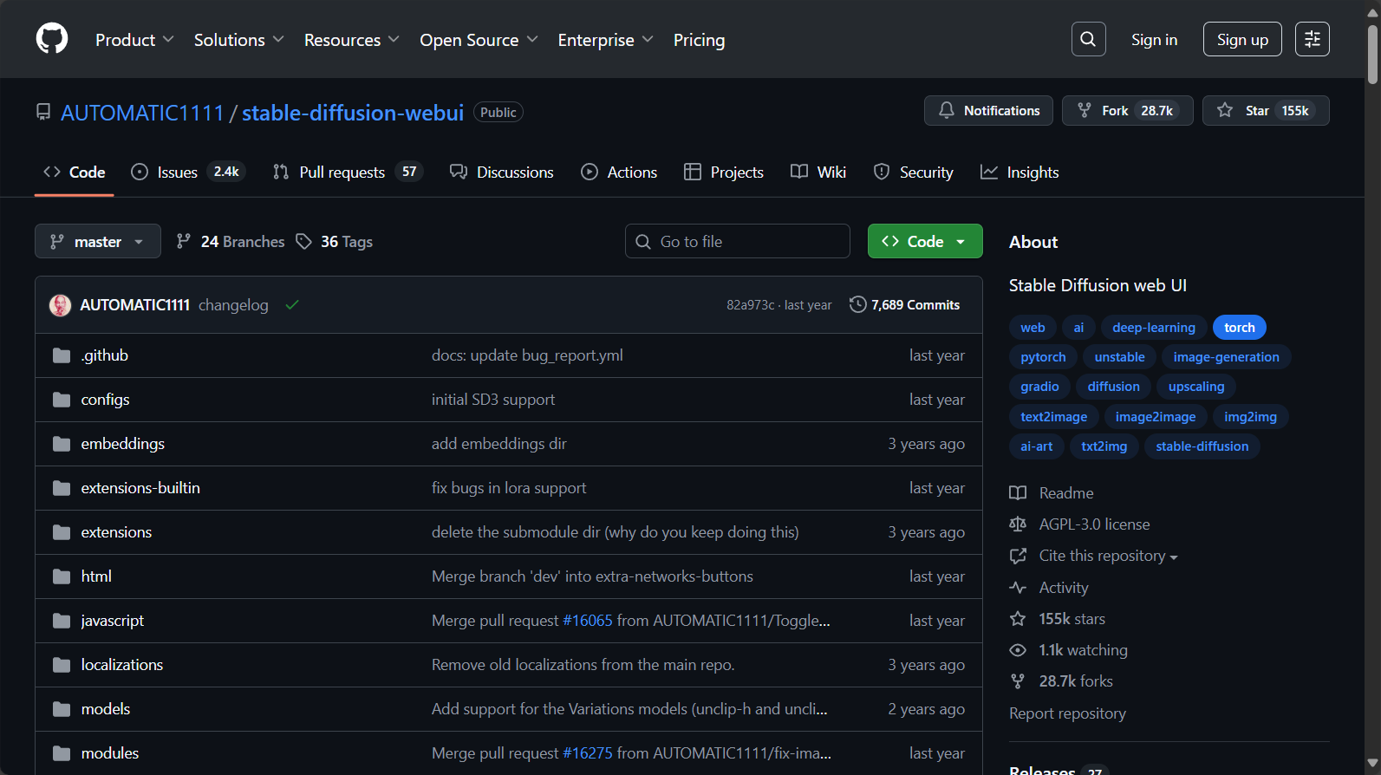This screenshot has width=1381, height=775.
Task: Click the Sign up button
Action: (x=1242, y=39)
